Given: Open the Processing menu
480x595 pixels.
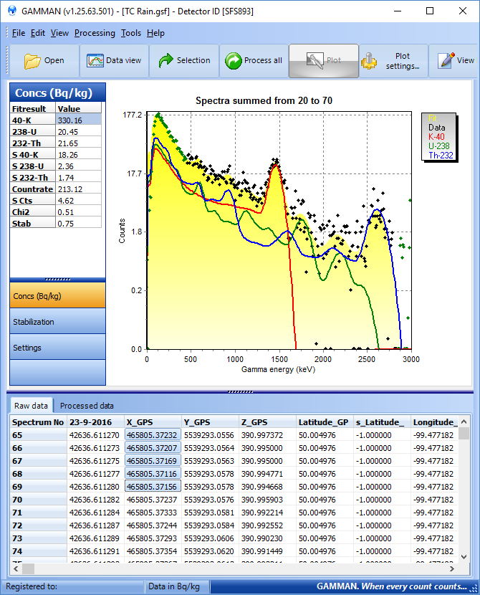Looking at the screenshot, I should click(95, 33).
